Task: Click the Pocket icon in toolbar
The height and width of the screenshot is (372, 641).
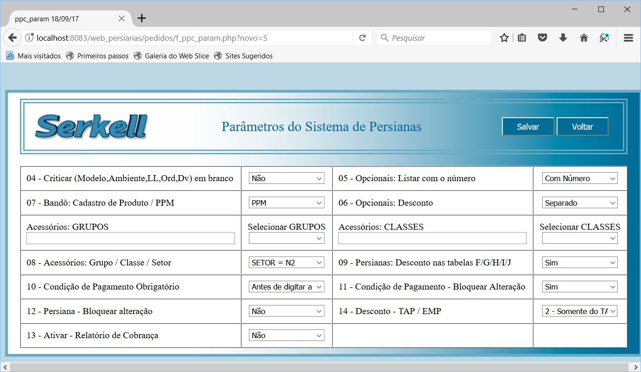Action: point(542,38)
